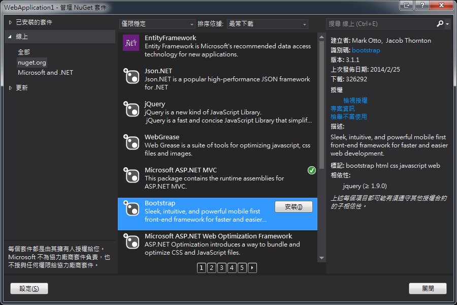Viewport: 457px width, 305px height.
Task: Open the 檢舉不當使用 report abuse link
Action: (348, 117)
